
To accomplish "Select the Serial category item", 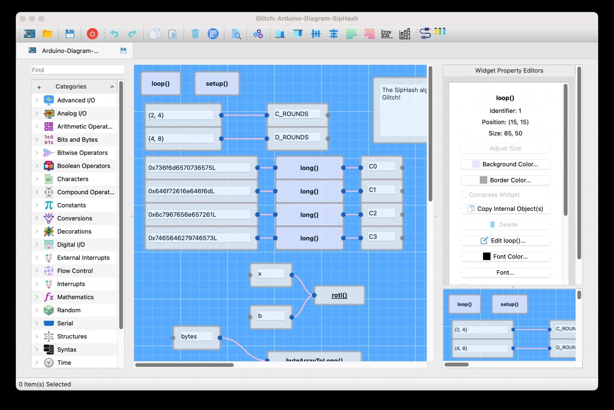I will (65, 323).
